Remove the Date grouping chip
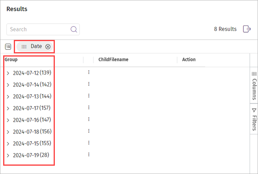258x174 pixels. pos(48,47)
